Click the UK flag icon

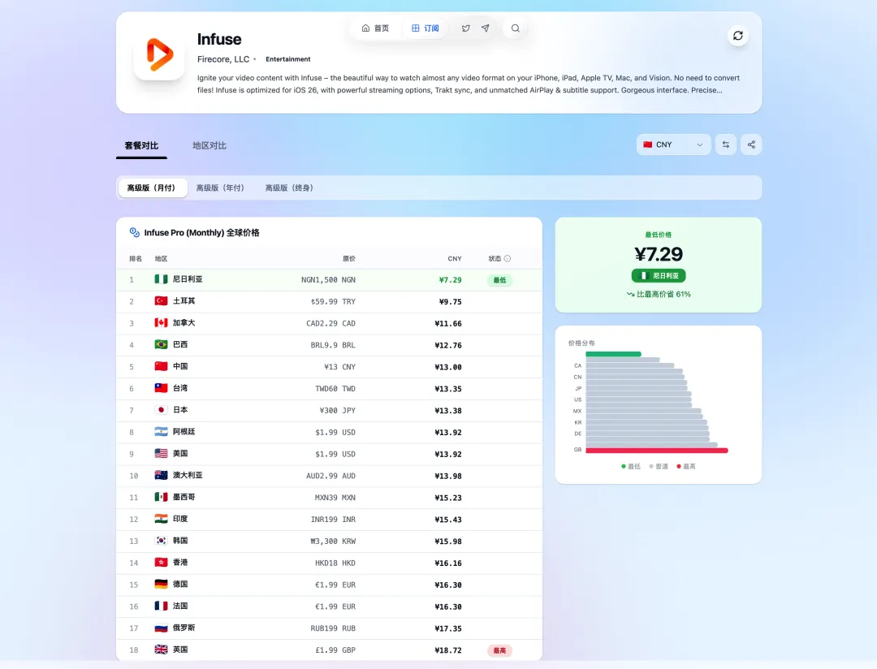point(161,650)
